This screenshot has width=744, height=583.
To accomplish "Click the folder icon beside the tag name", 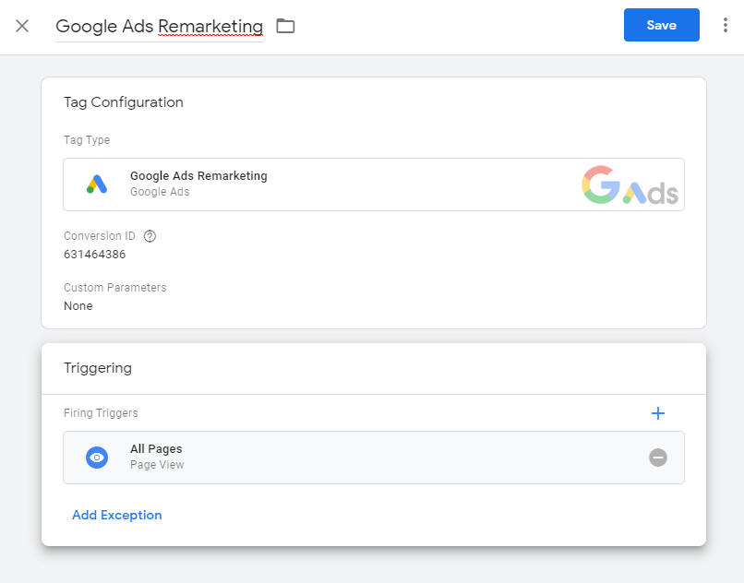I will pos(286,26).
